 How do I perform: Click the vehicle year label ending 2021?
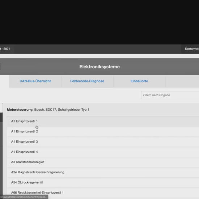coord(5,49)
